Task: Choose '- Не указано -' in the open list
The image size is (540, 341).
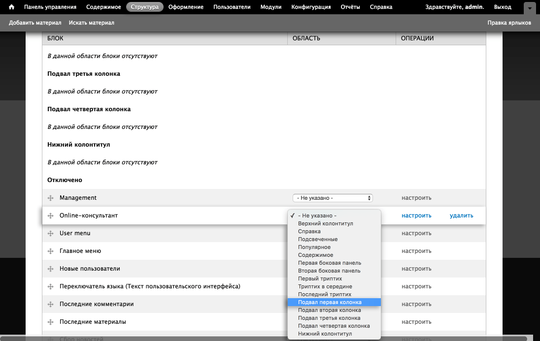Action: click(x=335, y=216)
